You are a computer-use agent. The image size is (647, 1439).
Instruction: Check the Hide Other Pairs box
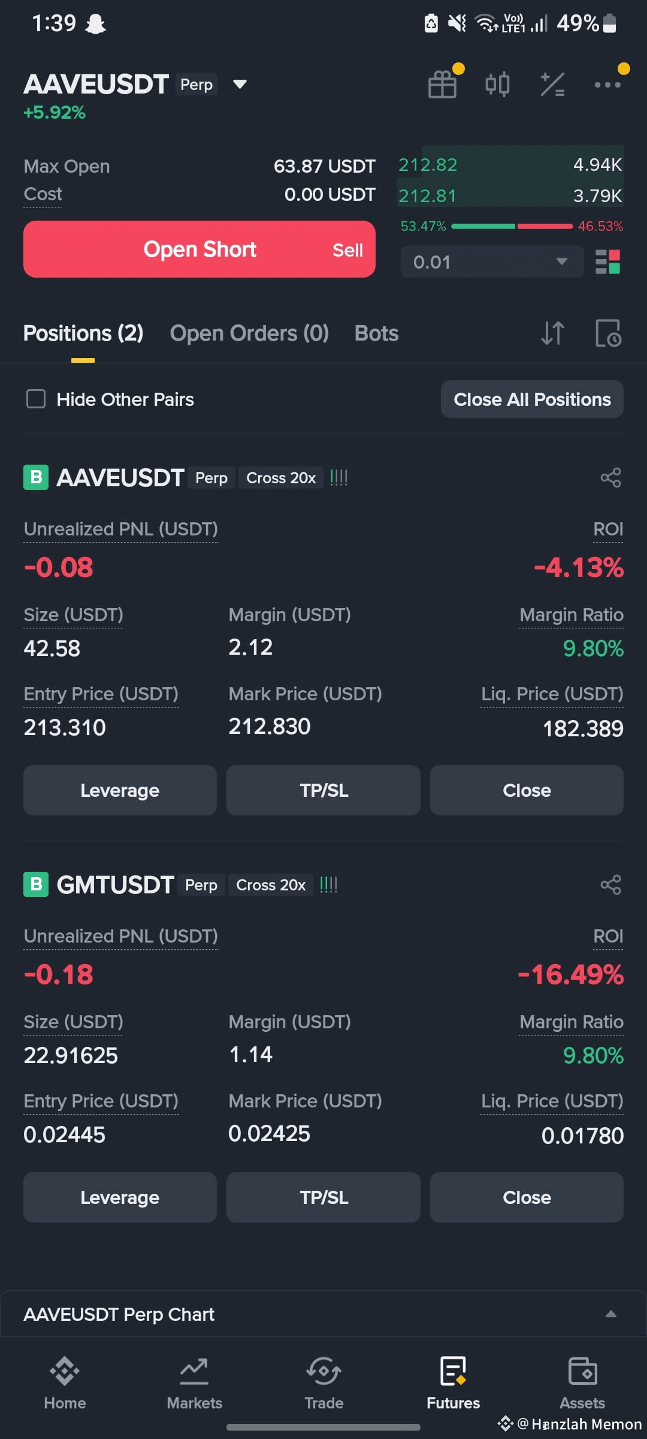[36, 399]
